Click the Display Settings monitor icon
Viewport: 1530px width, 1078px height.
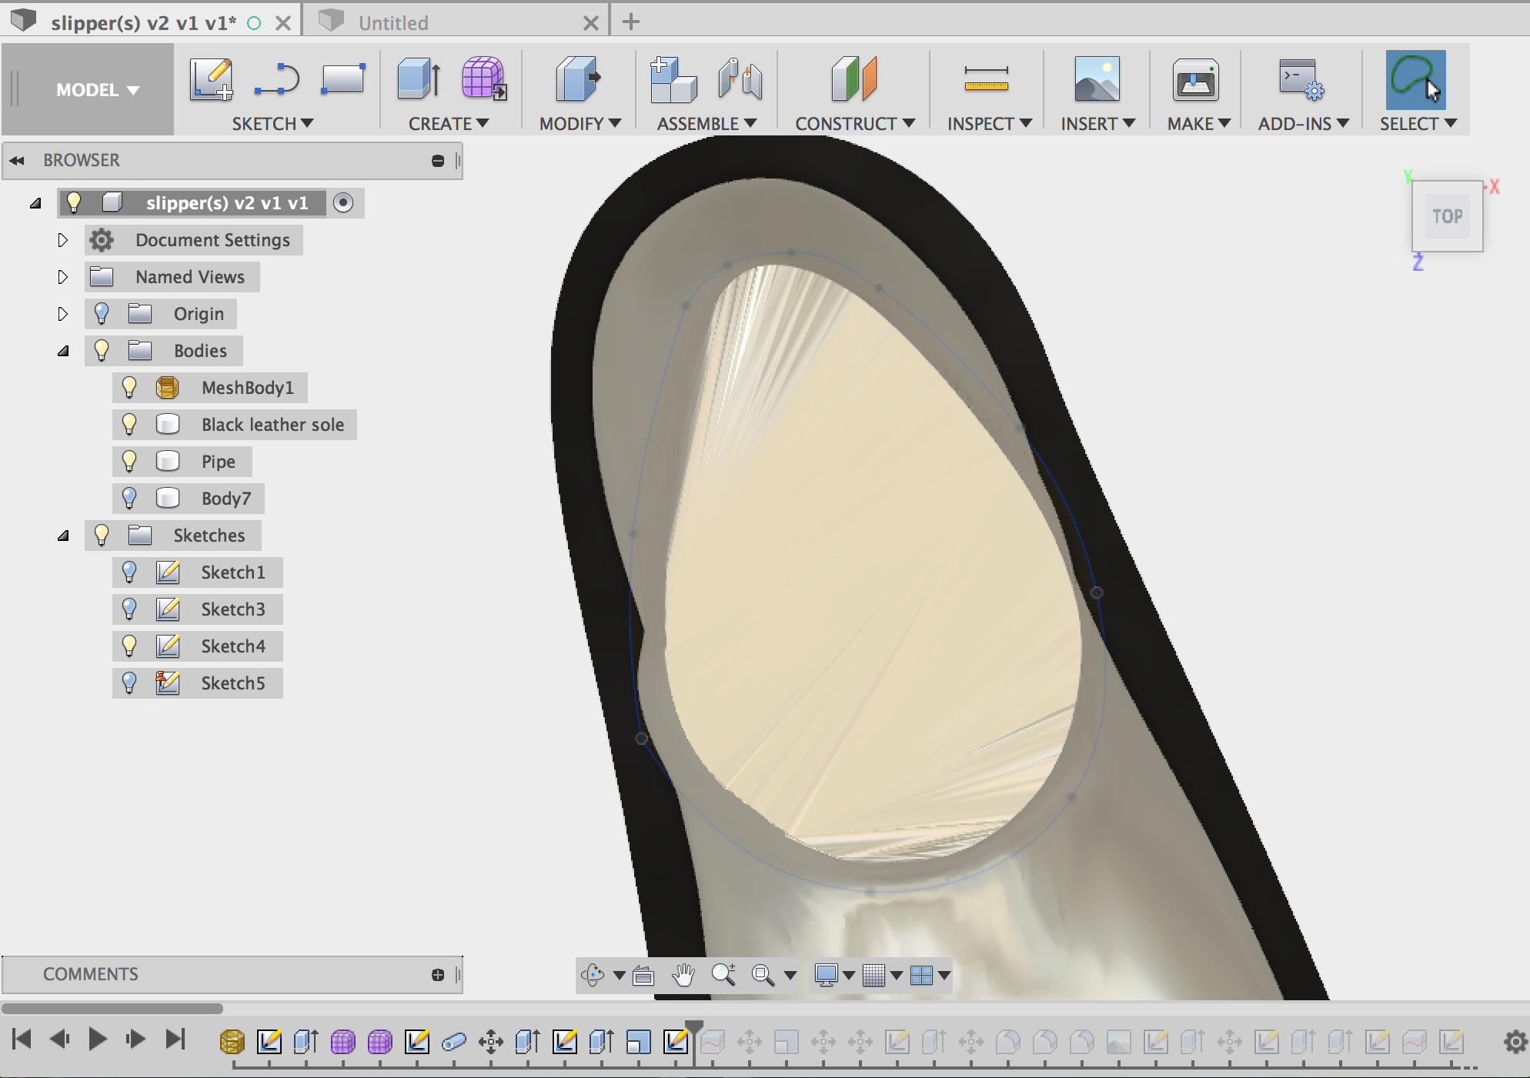pos(826,975)
